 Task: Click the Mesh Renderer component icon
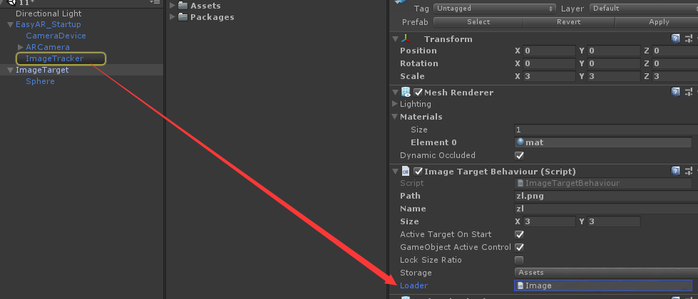coord(406,92)
